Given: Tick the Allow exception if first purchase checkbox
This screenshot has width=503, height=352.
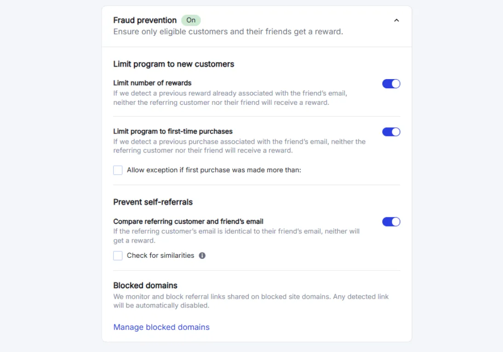Looking at the screenshot, I should tap(118, 170).
